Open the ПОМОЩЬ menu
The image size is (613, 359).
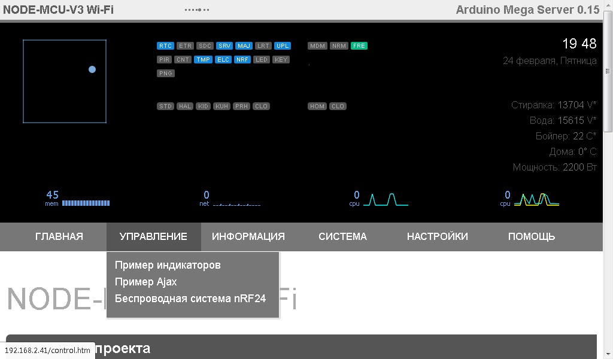pos(532,237)
